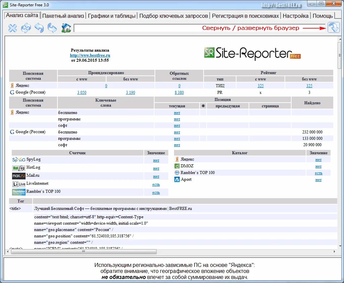344x283 pixels.
Task: Click Yandex ТИЦ without www value 325
Action: click(309, 86)
